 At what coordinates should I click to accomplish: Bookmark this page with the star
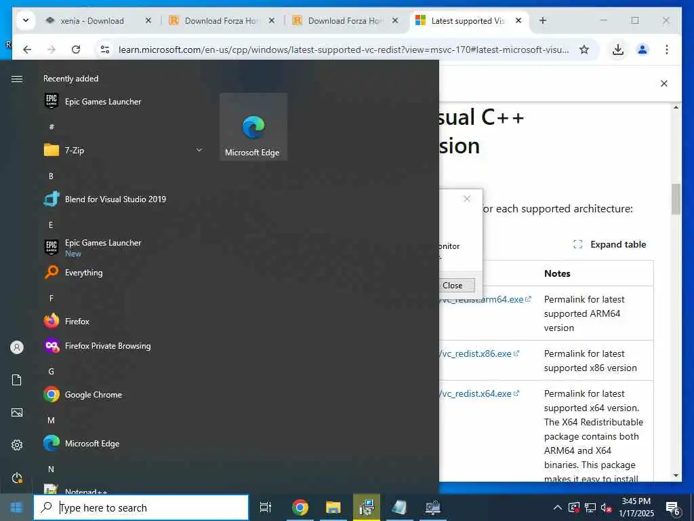click(x=584, y=50)
